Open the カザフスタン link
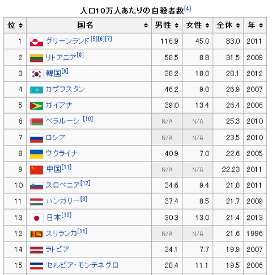 (65, 89)
